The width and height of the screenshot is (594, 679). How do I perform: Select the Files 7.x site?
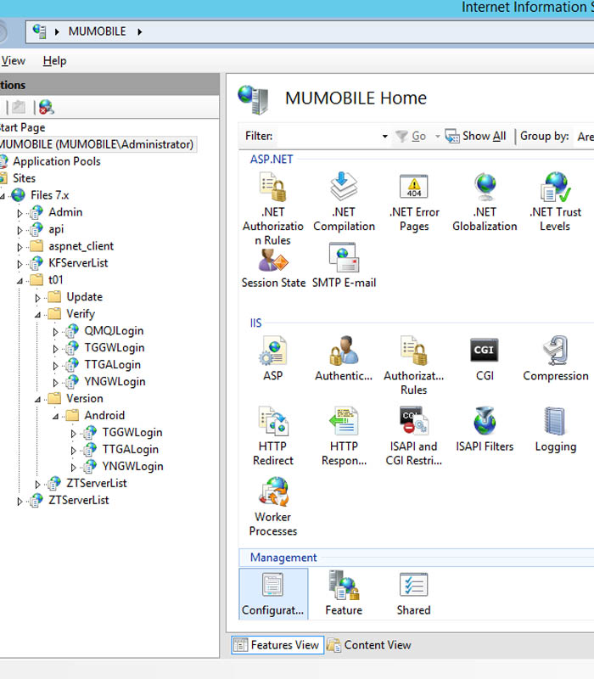[50, 195]
